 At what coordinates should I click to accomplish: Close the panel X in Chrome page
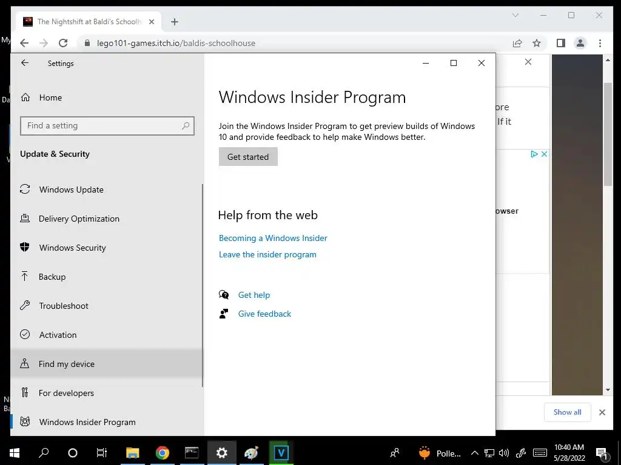pyautogui.click(x=528, y=62)
